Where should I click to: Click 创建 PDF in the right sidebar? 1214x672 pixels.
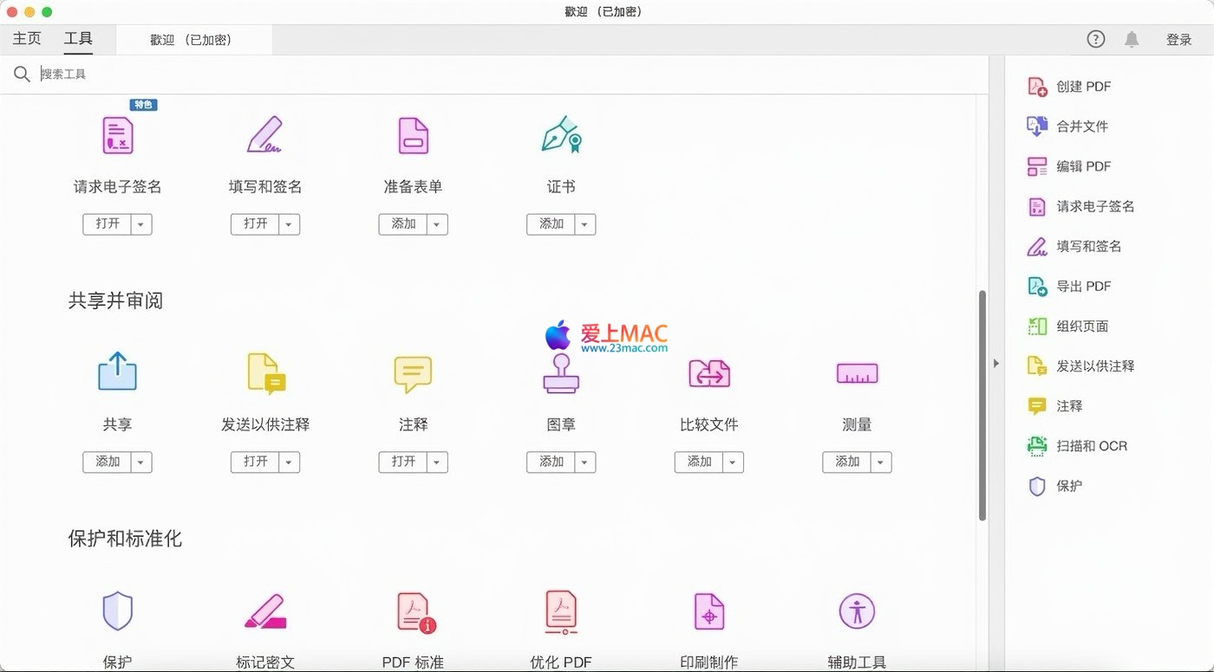point(1083,87)
